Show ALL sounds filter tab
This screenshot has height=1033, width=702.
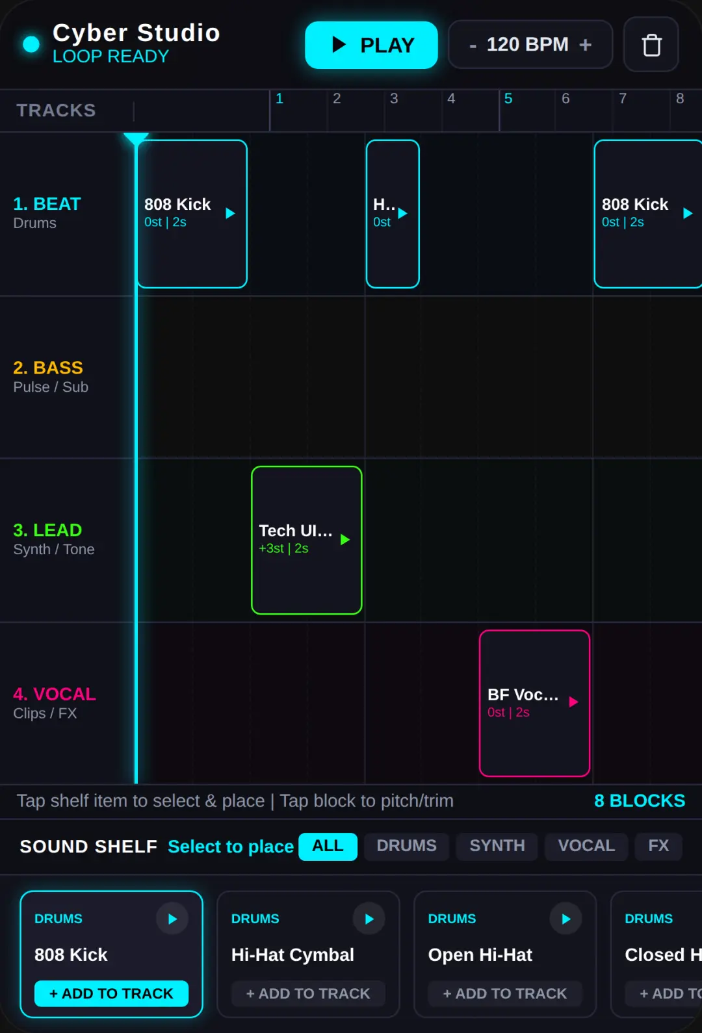(x=328, y=846)
